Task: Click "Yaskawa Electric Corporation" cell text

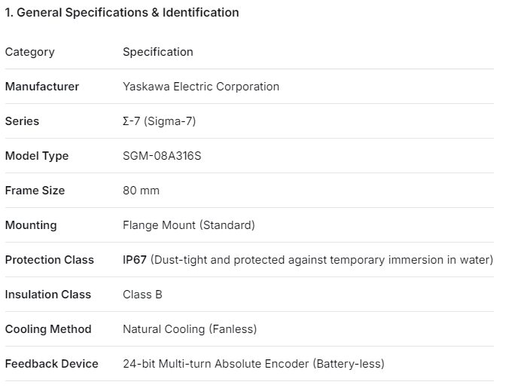Action: pyautogui.click(x=201, y=87)
